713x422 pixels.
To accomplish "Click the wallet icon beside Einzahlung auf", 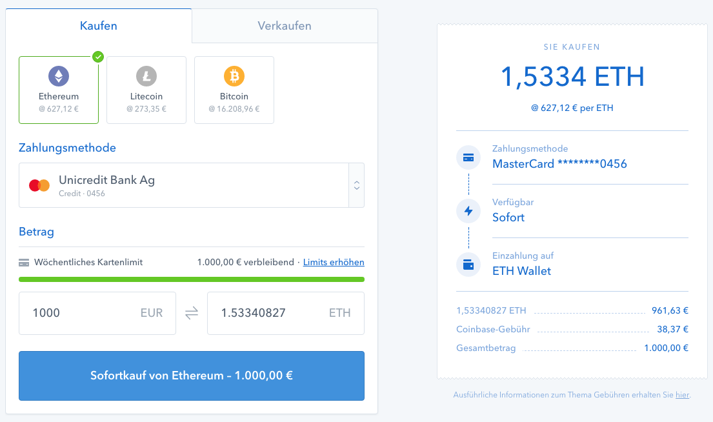I will tap(468, 265).
